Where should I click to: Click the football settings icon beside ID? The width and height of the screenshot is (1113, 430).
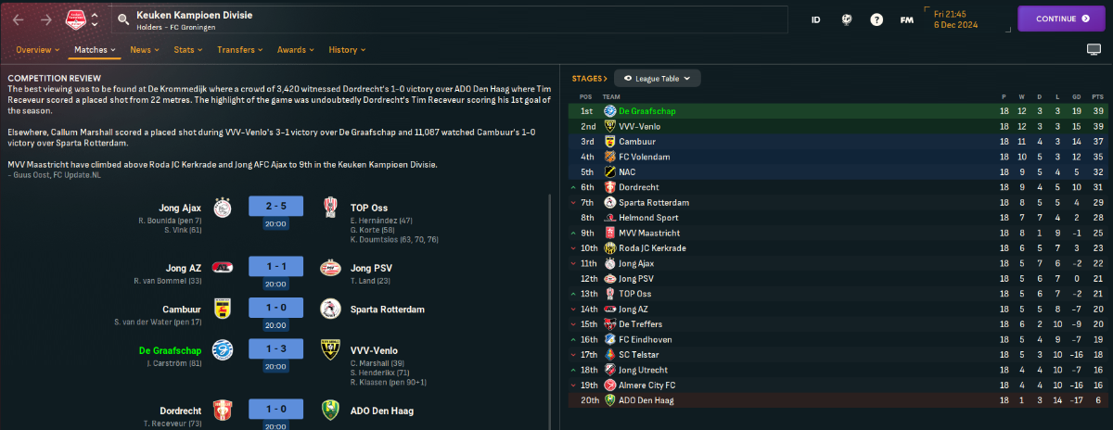tap(847, 19)
